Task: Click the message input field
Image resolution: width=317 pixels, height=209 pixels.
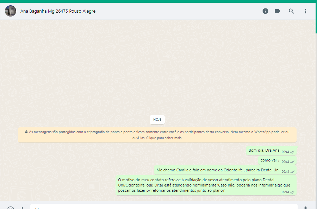Action: [164, 207]
